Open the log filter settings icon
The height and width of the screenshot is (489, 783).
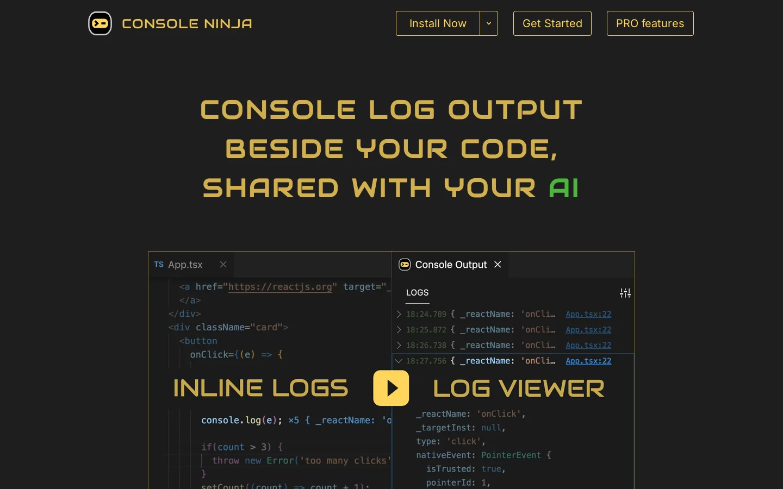pos(625,293)
